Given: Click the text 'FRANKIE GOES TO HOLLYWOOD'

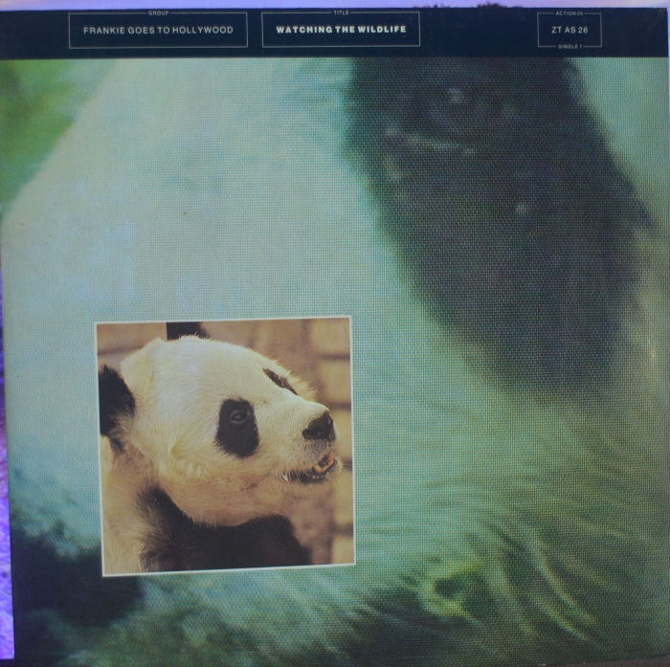Looking at the screenshot, I should coord(158,31).
